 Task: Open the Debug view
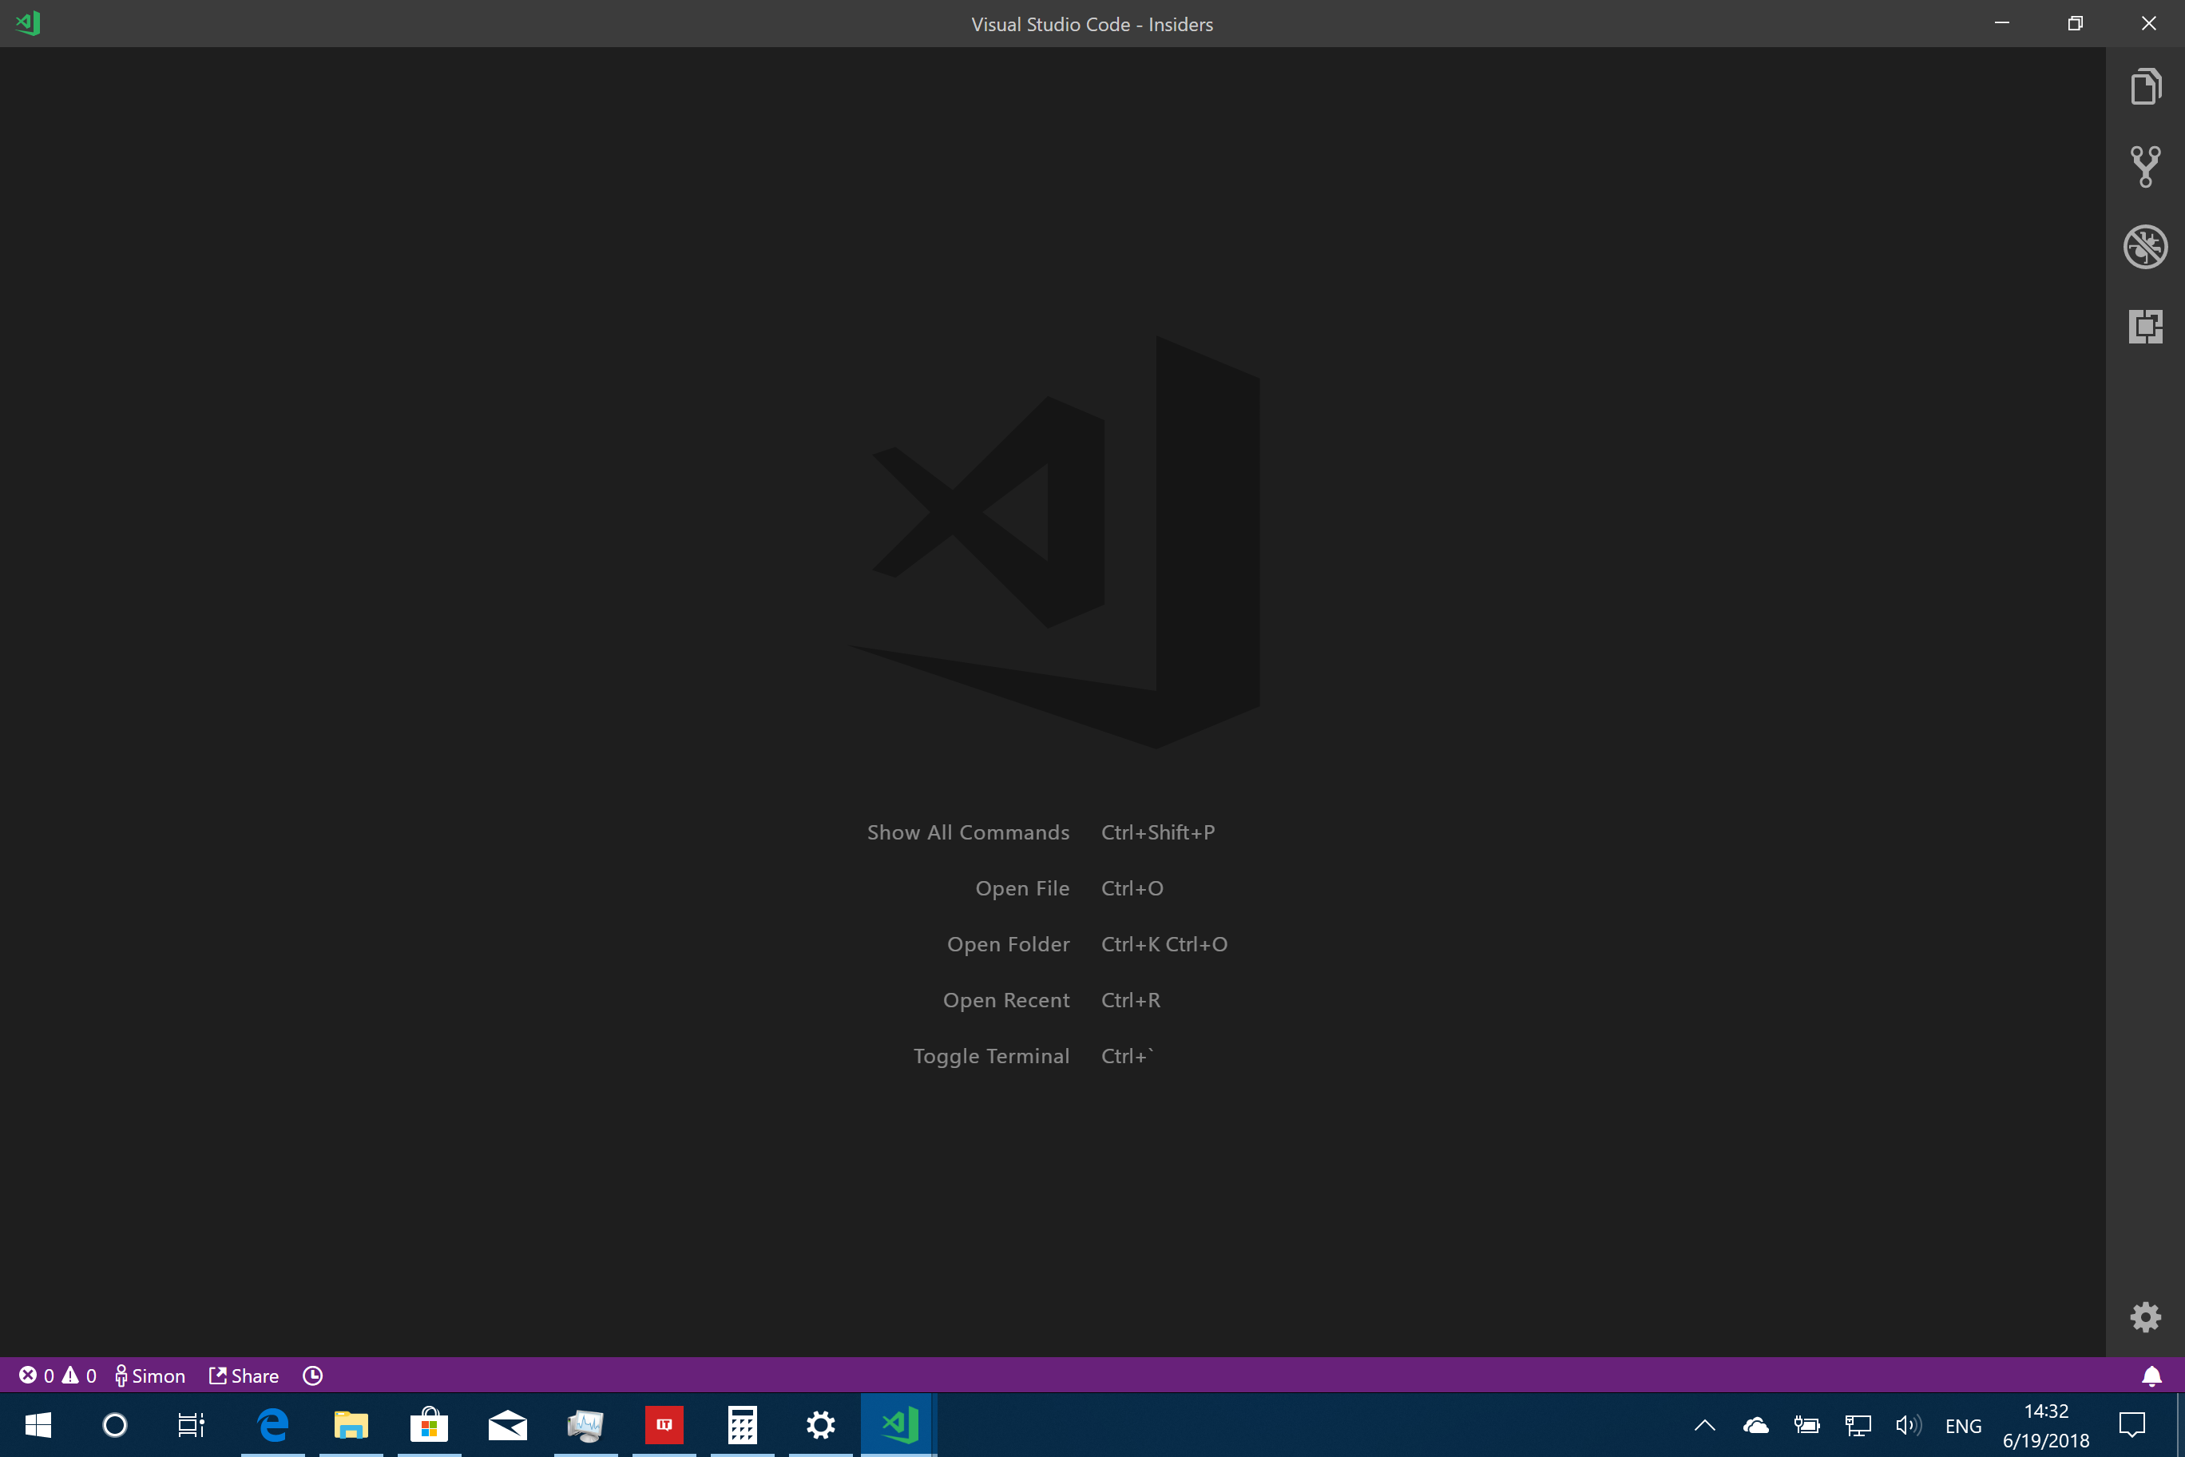tap(2145, 246)
